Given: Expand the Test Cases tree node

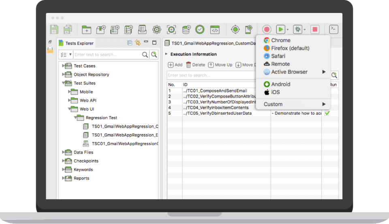Looking at the screenshot, I should [x=63, y=66].
